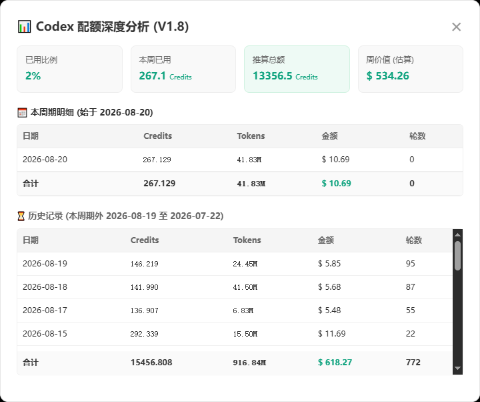Select the date cell '2026-08-20'
The width and height of the screenshot is (480, 402).
[45, 160]
